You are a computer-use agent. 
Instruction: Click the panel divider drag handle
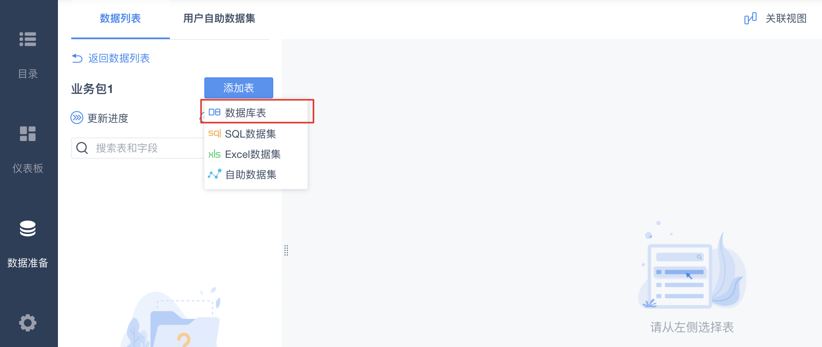(x=286, y=250)
